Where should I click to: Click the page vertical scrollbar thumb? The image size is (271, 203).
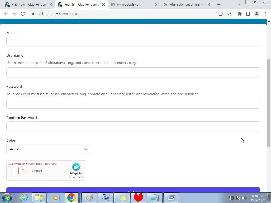pos(269,103)
